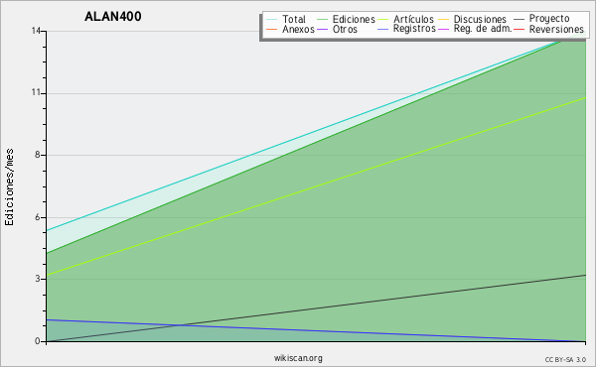Click the Reg. de adm. legend label
Screen dimensions: 596x367
[x=483, y=29]
